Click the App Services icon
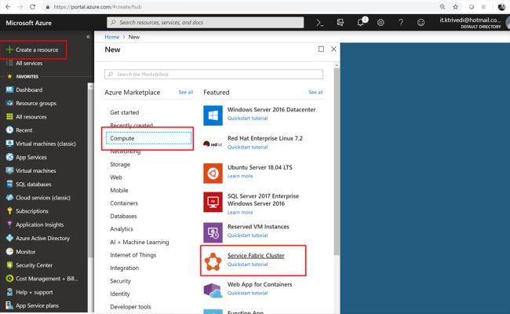The image size is (510, 314). (9, 157)
